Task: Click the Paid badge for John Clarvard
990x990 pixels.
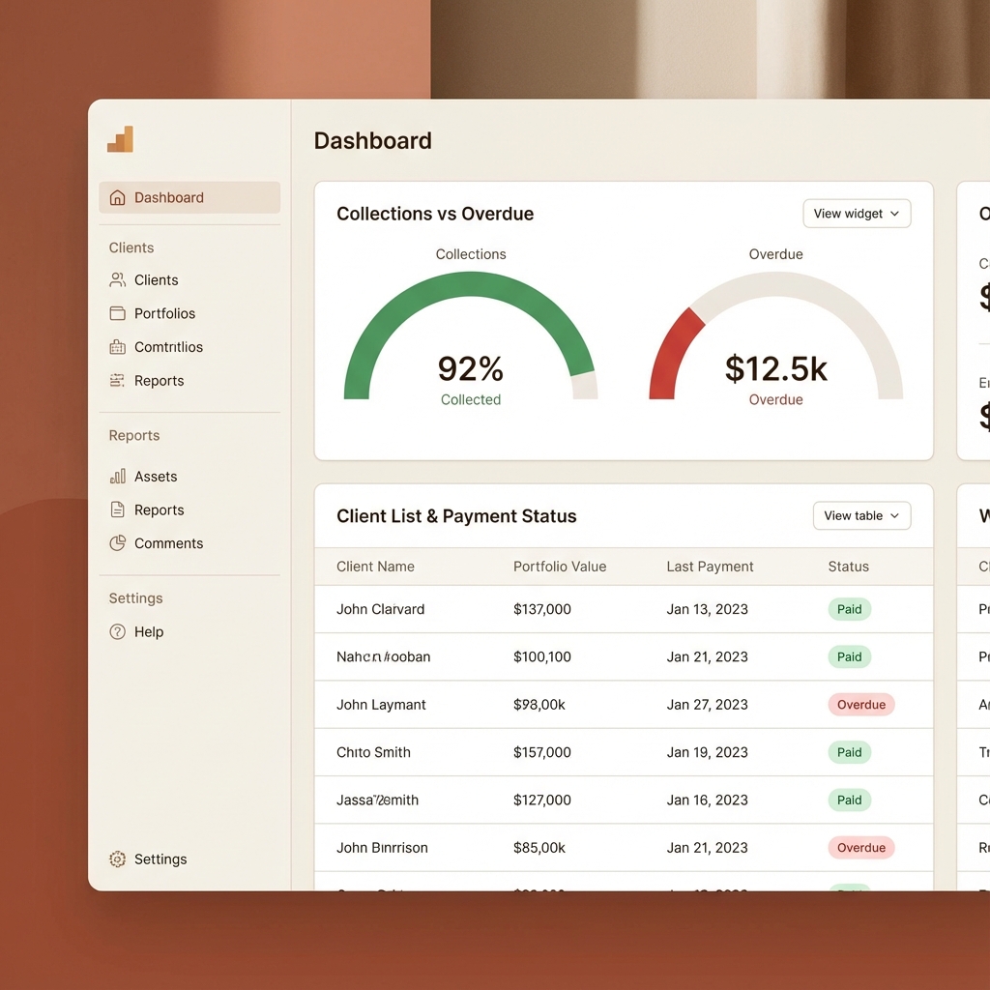Action: click(x=849, y=609)
